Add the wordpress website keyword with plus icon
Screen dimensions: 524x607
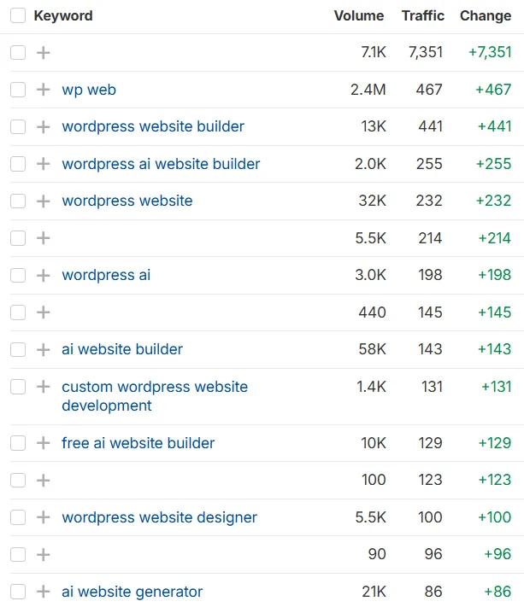click(x=44, y=201)
